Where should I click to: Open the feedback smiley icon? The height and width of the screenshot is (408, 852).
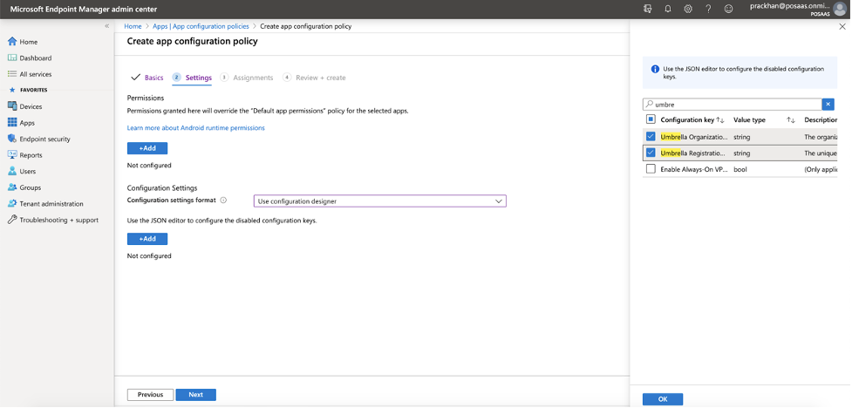729,9
